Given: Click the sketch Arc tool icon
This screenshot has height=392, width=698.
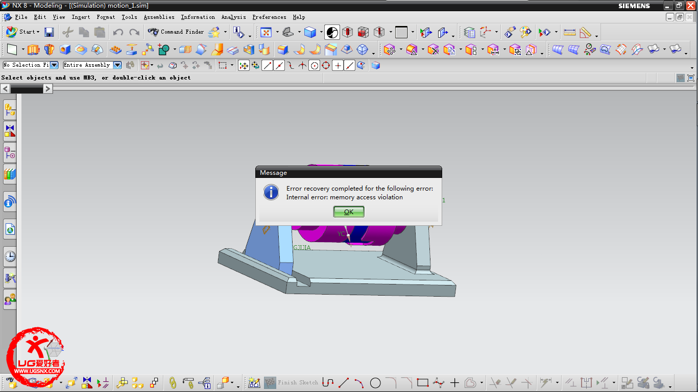Looking at the screenshot, I should click(x=359, y=383).
